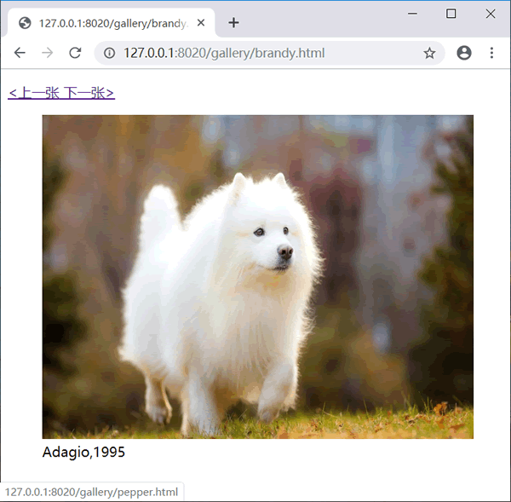Minimize the browser window
Screen dimensions: 511x502
(412, 14)
